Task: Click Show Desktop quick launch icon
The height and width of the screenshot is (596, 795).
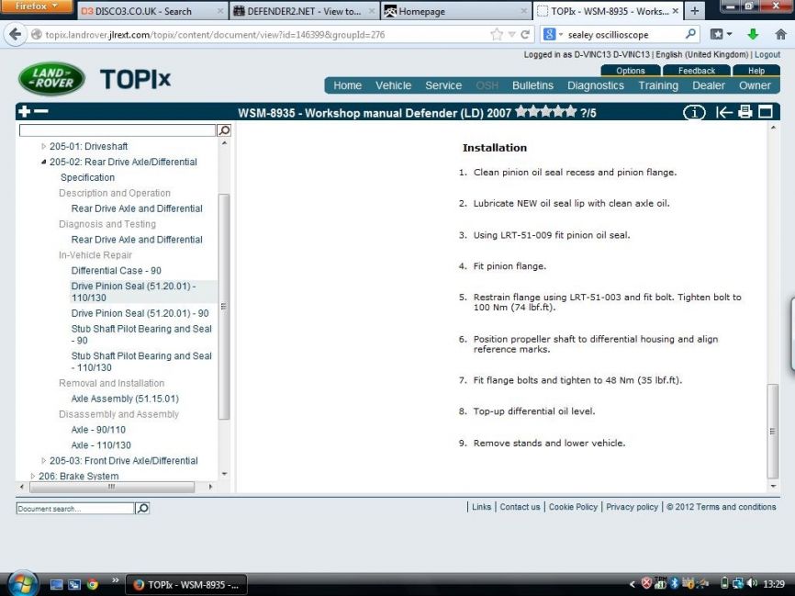Action: click(56, 584)
